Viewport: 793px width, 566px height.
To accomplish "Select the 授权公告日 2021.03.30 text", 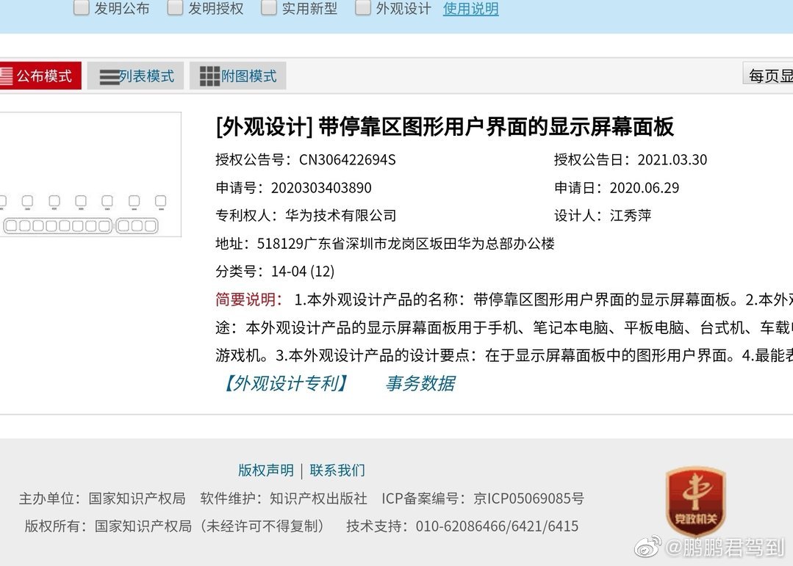I will tap(631, 160).
